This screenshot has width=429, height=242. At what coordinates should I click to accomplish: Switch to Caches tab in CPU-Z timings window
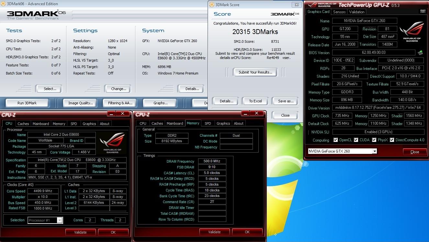[x=157, y=123]
